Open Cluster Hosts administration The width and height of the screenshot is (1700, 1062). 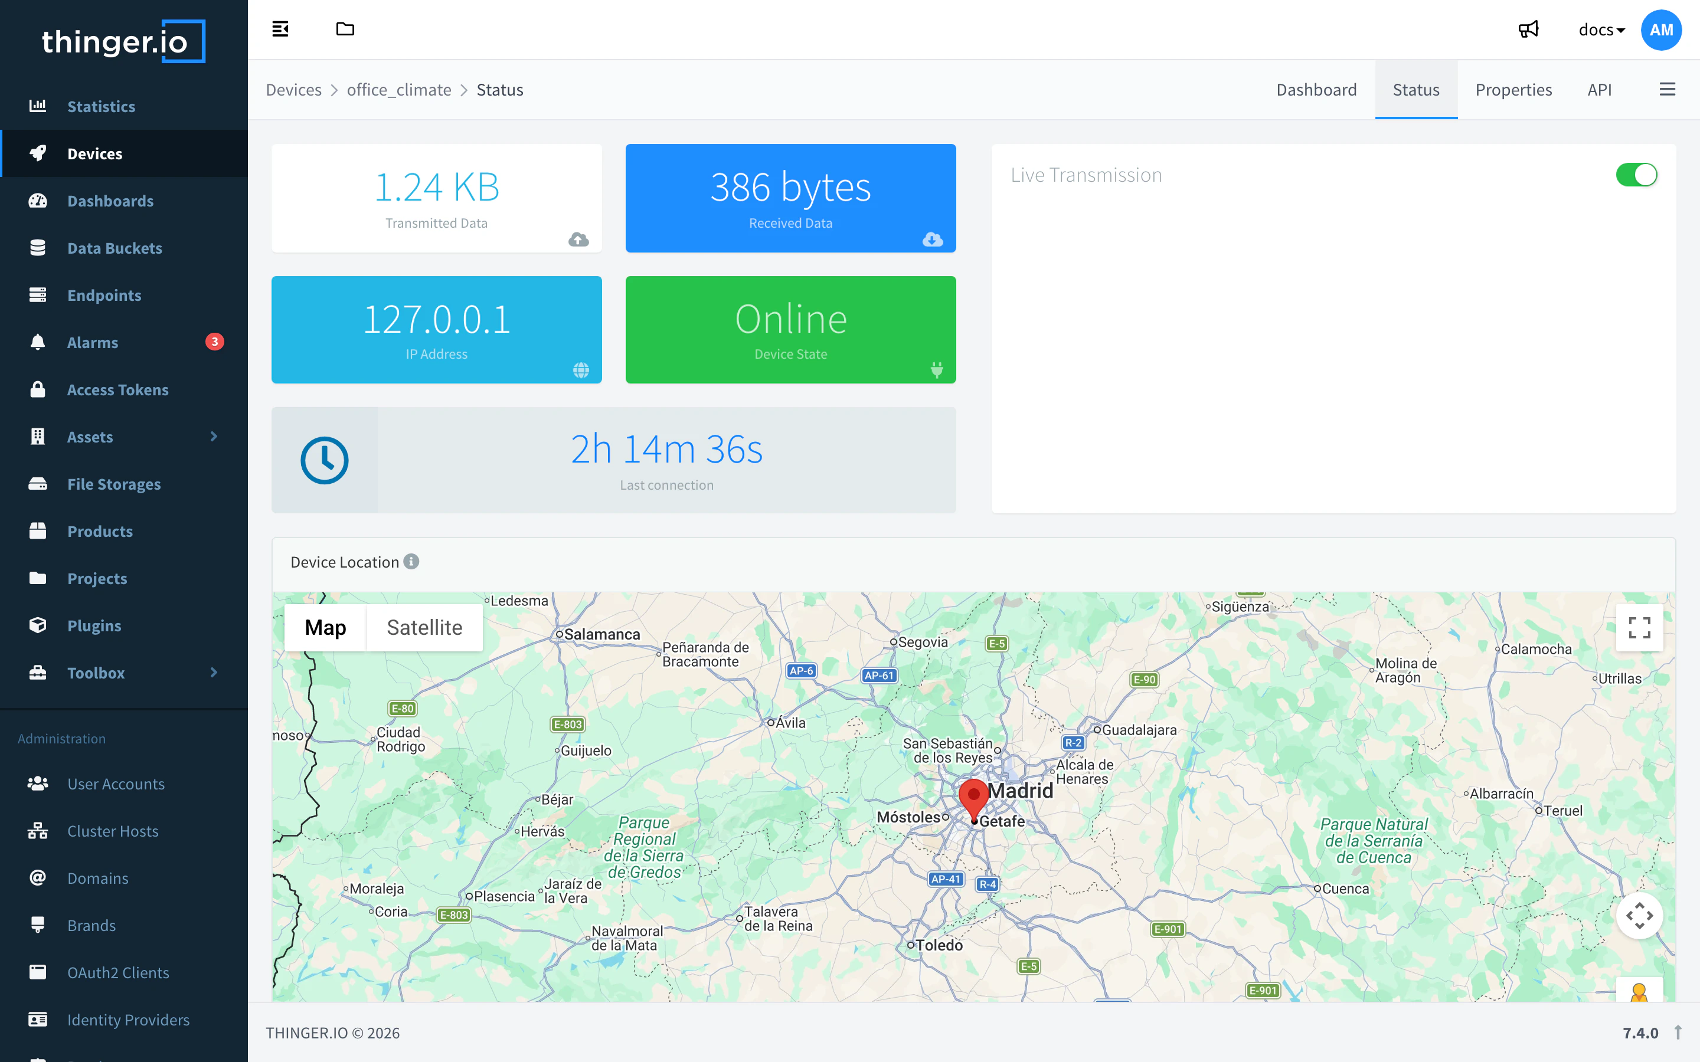[x=123, y=831]
